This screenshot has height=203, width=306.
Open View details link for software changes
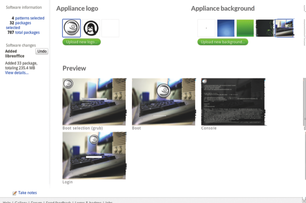coord(17,73)
